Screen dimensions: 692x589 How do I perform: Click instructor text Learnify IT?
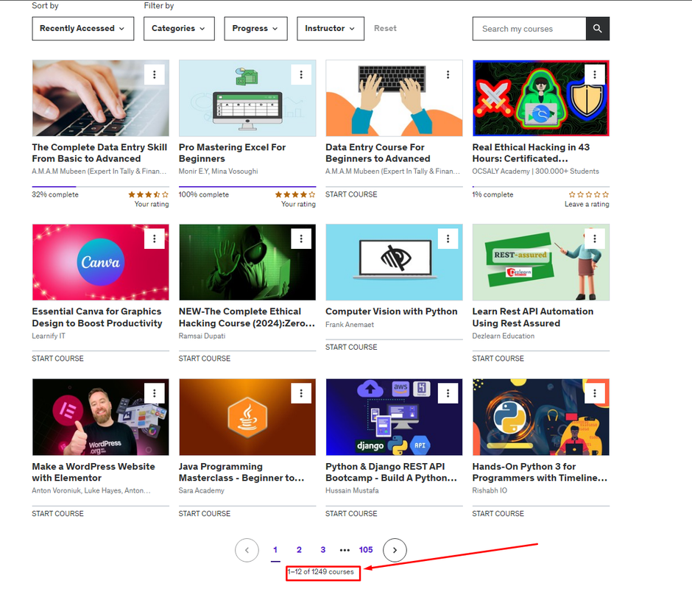(x=49, y=336)
